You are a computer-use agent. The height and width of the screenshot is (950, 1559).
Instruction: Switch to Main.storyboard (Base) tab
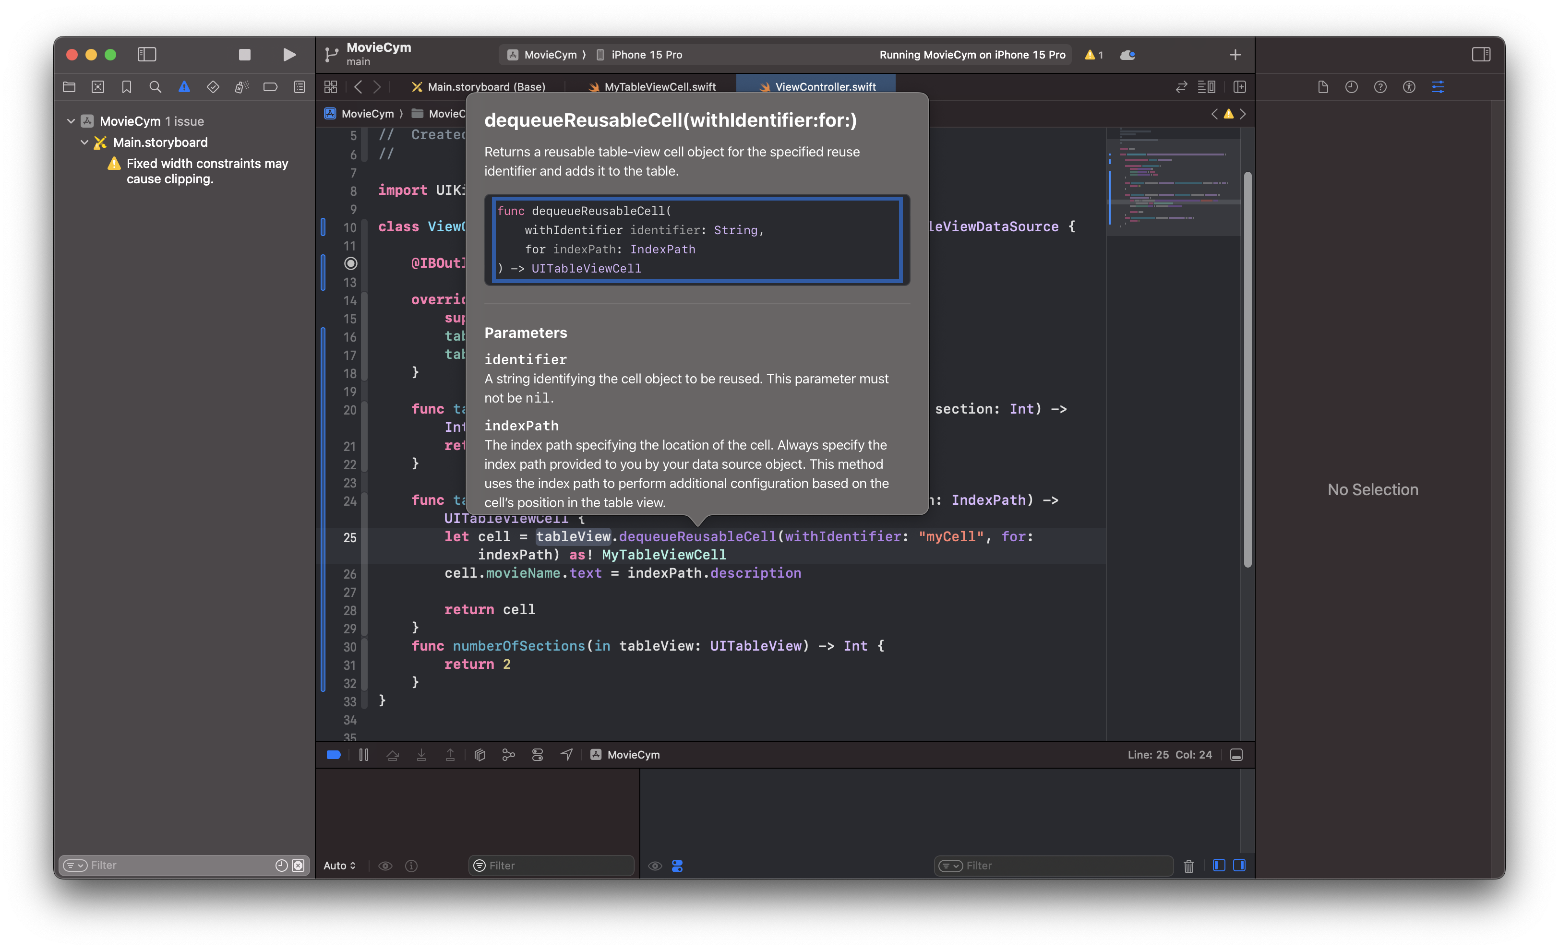coord(486,87)
